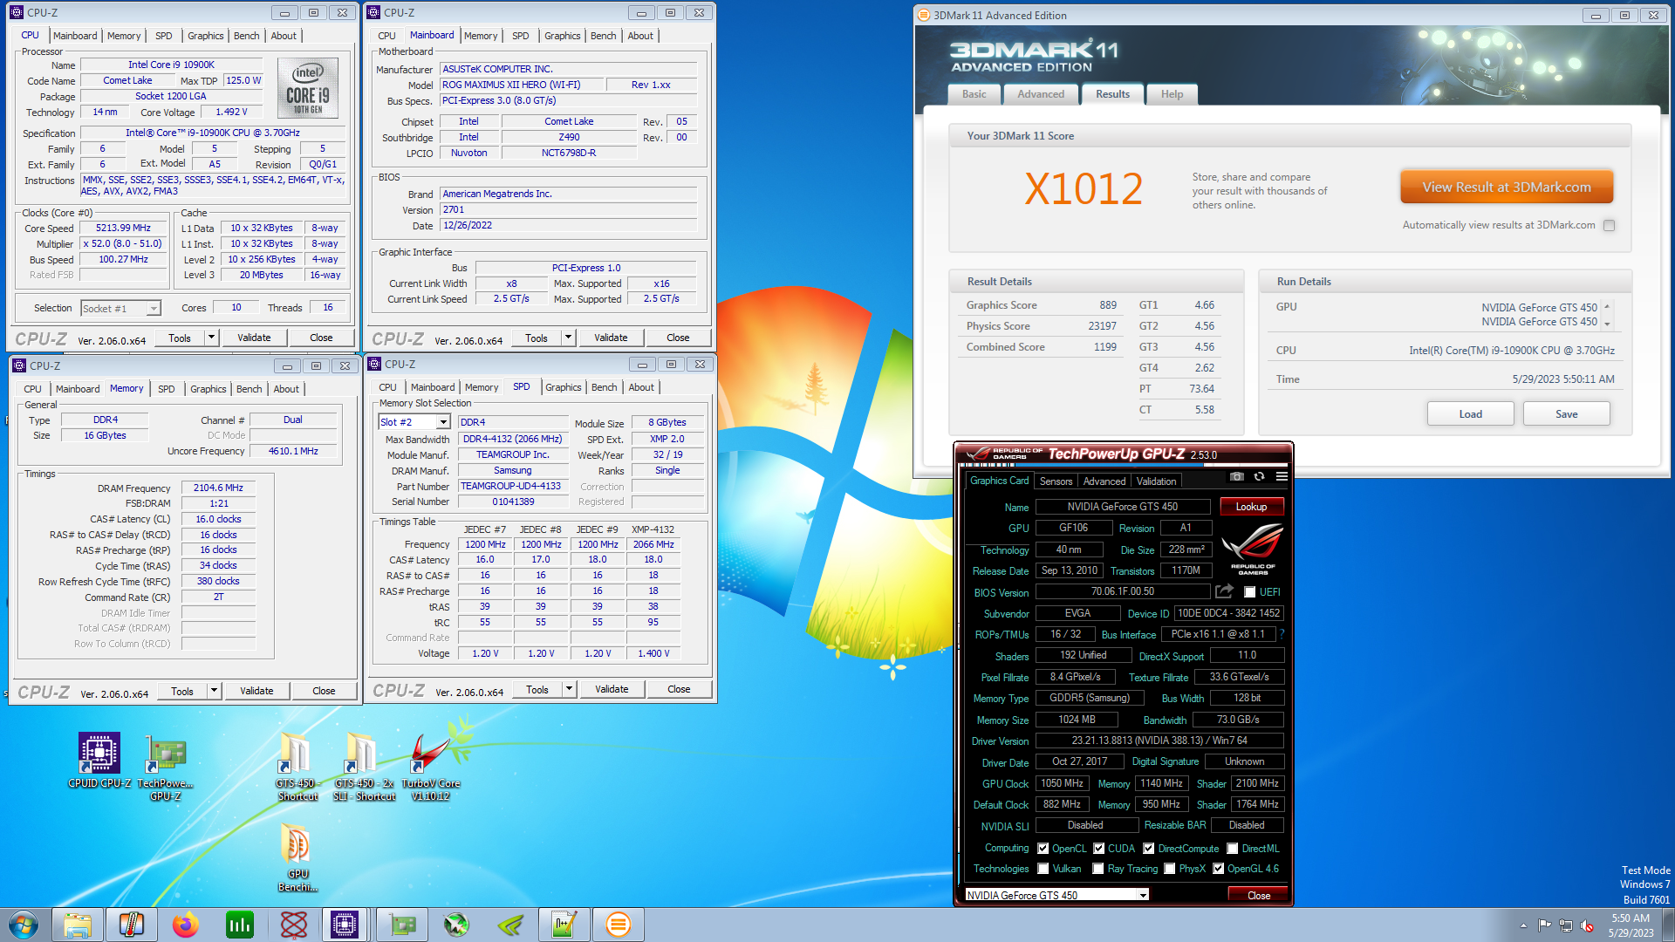The image size is (1675, 942).
Task: Open CPUID CPU-Z desktop shortcut
Action: click(x=99, y=761)
